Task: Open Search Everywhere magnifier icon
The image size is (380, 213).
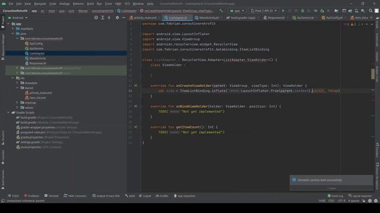Action: (370, 11)
